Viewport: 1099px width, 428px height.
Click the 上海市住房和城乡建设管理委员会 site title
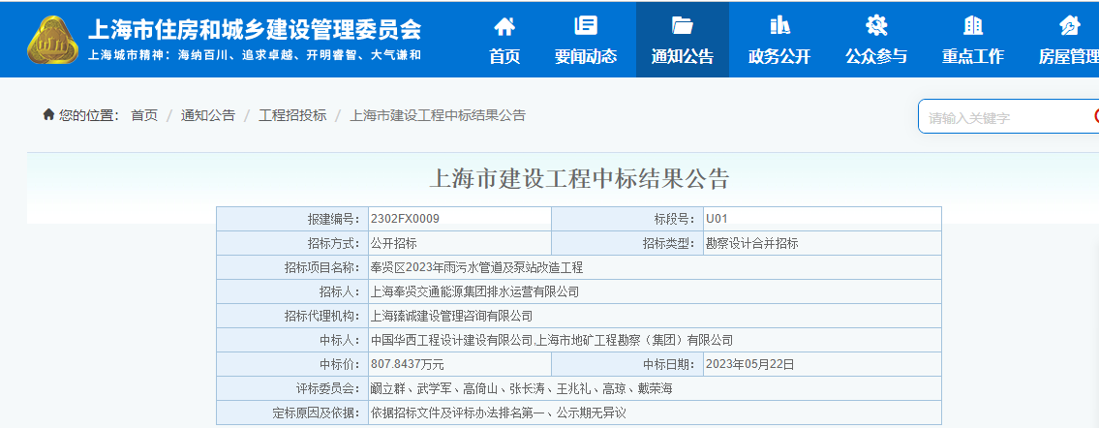pyautogui.click(x=255, y=28)
